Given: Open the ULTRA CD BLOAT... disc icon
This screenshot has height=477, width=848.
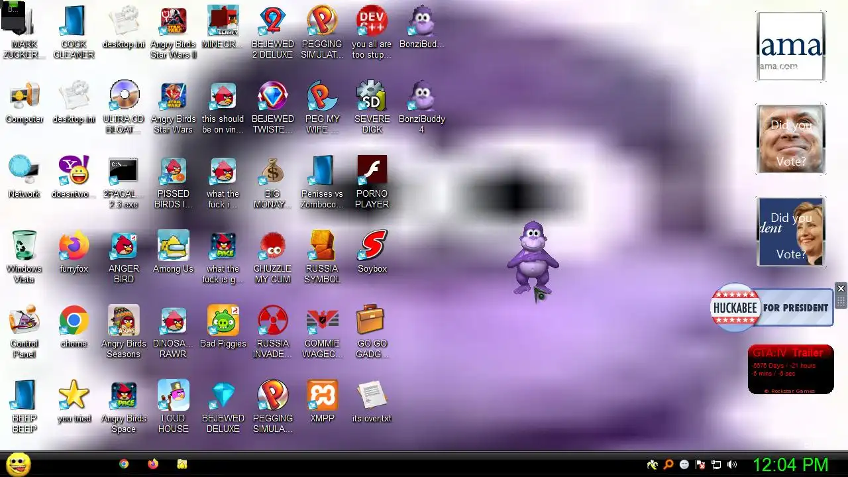Looking at the screenshot, I should (x=124, y=106).
